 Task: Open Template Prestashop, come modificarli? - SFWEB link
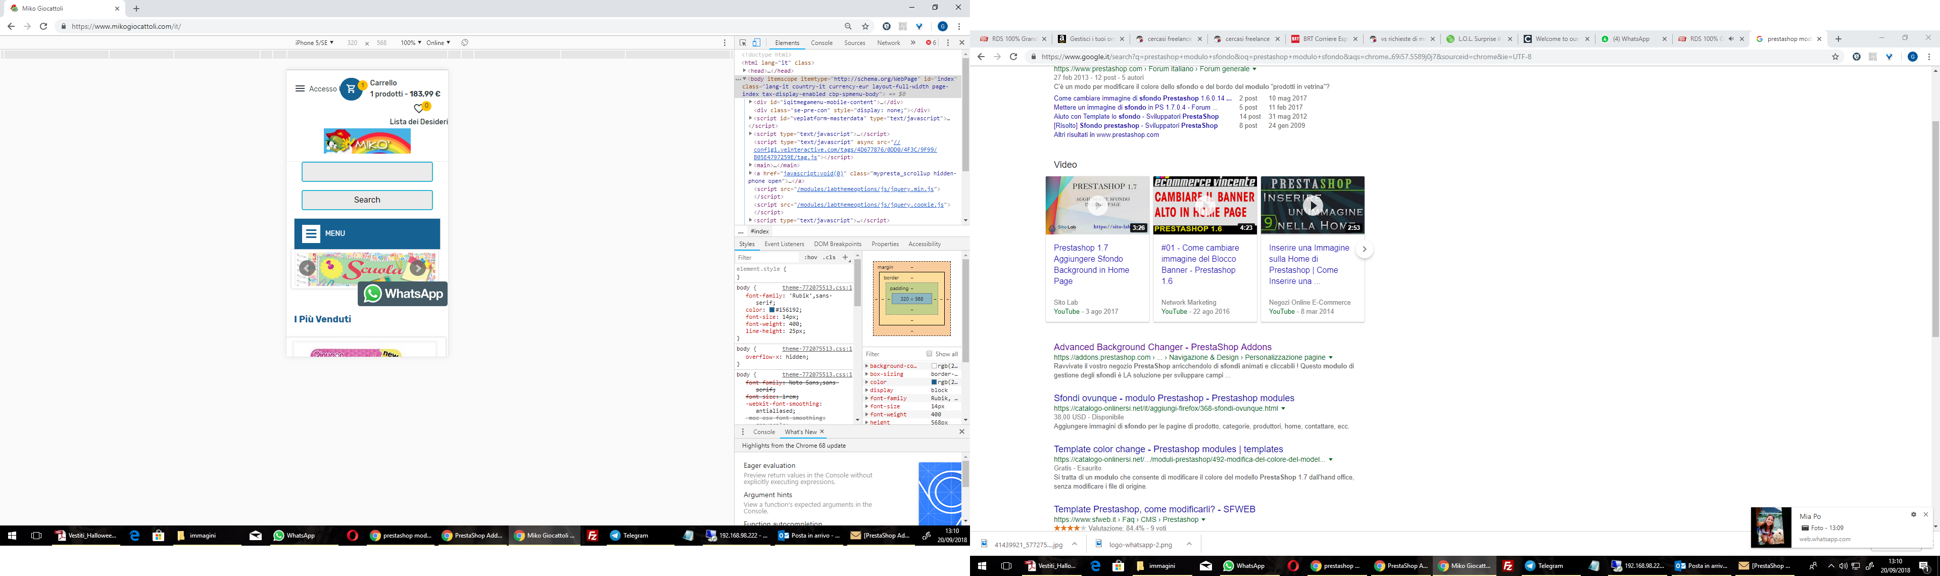[1154, 509]
